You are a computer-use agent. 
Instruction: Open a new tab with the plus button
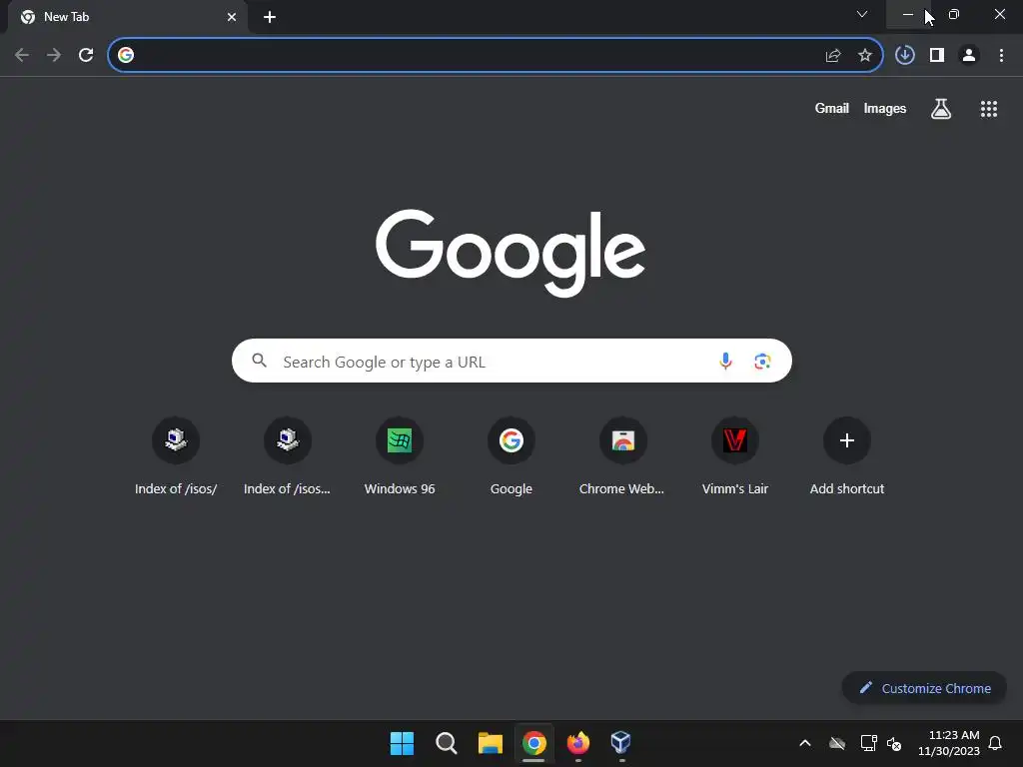point(270,17)
